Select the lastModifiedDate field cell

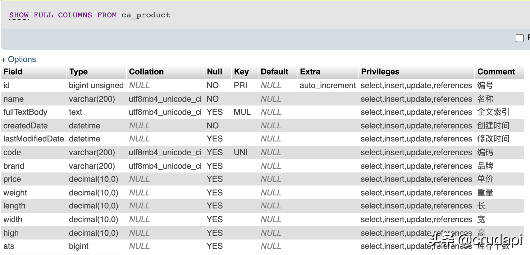click(34, 139)
